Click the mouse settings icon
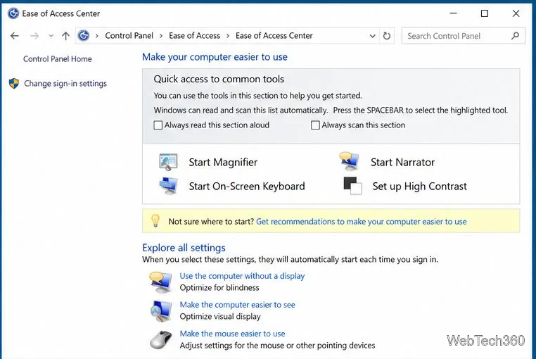 pos(160,340)
